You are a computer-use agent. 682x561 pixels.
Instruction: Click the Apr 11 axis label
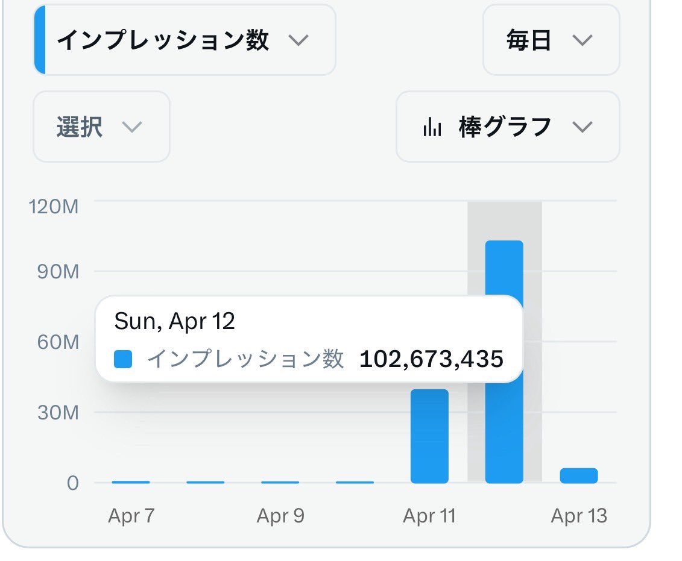click(429, 516)
